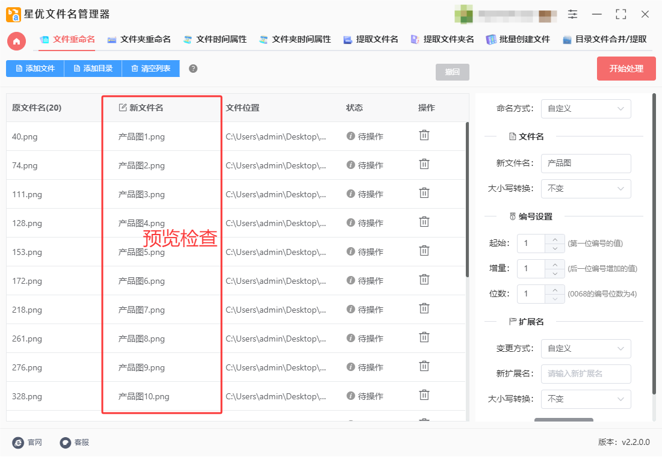Viewport: 662px width, 457px height.
Task: Click the 添加文件 button
Action: pyautogui.click(x=35, y=69)
